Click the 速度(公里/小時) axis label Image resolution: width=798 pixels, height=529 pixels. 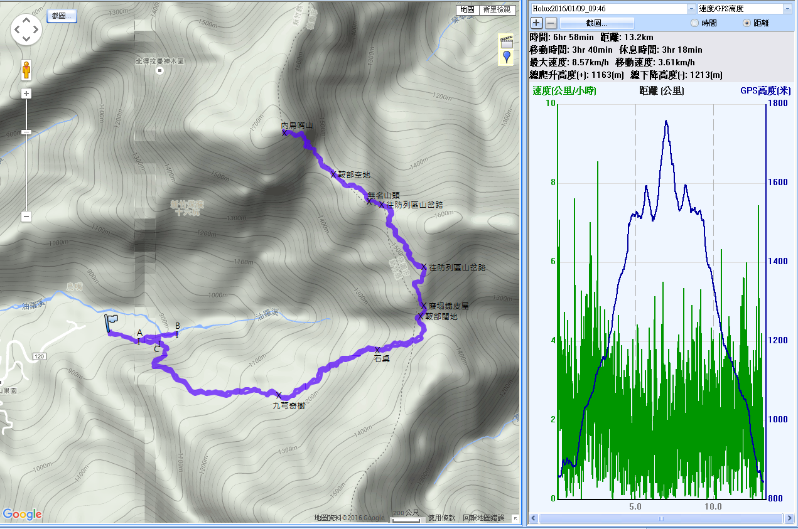[564, 91]
